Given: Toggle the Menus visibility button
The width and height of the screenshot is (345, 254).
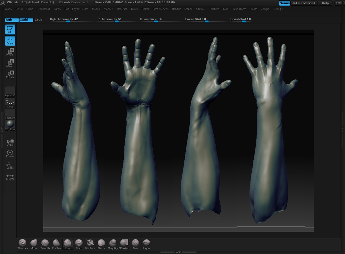Looking at the screenshot, I should tap(284, 3).
